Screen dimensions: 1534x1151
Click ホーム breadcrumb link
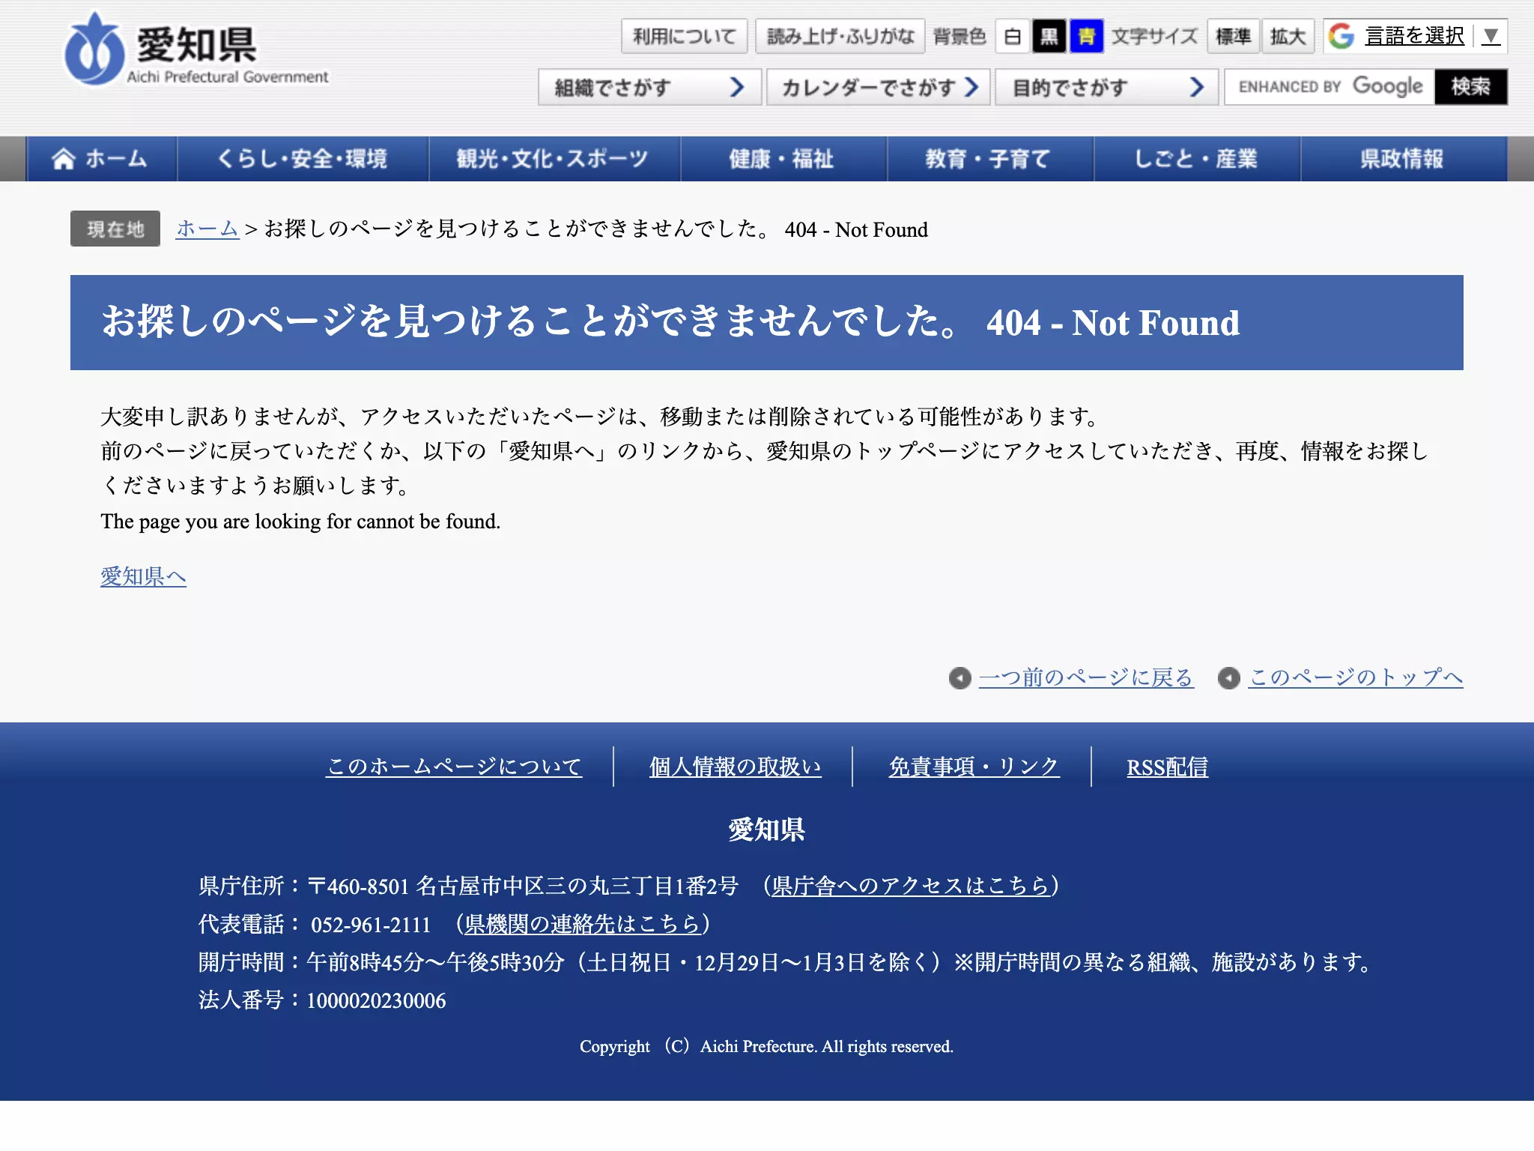click(207, 229)
